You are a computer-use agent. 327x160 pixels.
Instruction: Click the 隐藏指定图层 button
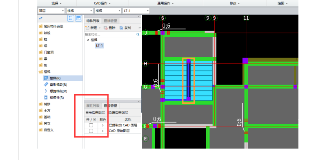coord(118,113)
